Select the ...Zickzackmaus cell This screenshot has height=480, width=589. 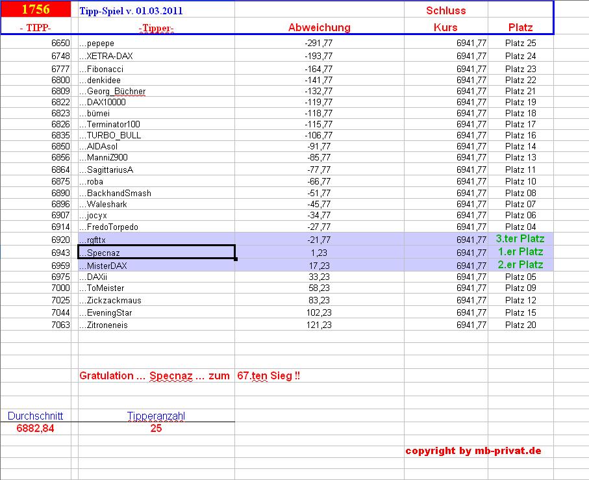pyautogui.click(x=157, y=300)
